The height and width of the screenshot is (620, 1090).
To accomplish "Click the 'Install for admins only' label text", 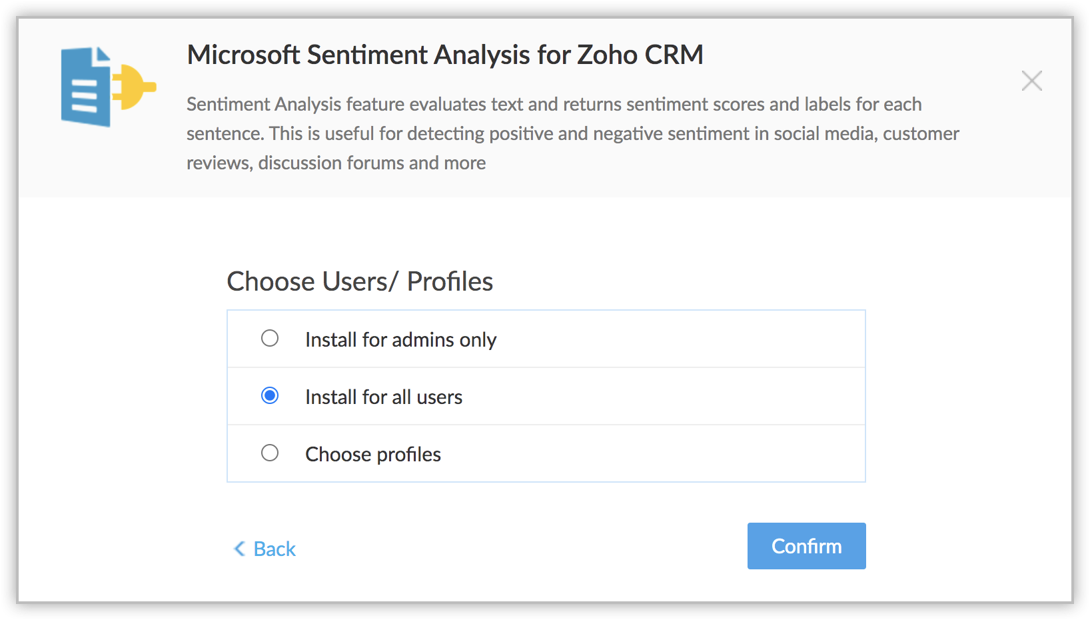I will tap(400, 340).
